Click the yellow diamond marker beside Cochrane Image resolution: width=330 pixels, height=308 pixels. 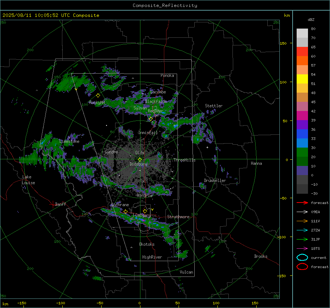pyautogui.click(x=125, y=211)
